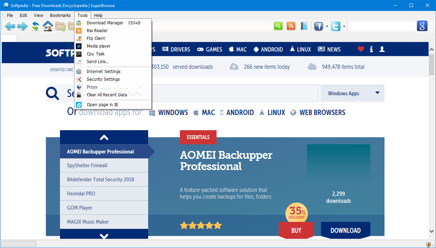436x248 pixels.
Task: Click the DOWNLOAD button
Action: point(346,230)
